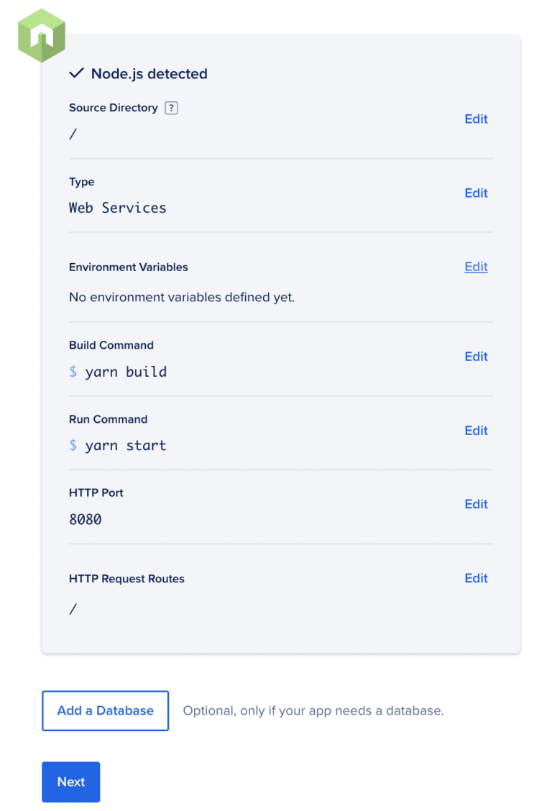This screenshot has height=811, width=552.
Task: Edit the Run Command
Action: pos(476,431)
